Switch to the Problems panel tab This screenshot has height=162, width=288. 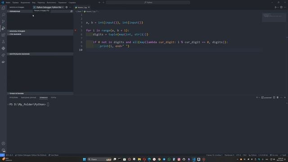pos(13,98)
